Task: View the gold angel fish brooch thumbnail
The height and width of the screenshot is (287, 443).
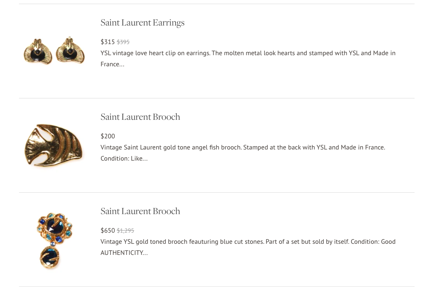Action: (x=54, y=145)
